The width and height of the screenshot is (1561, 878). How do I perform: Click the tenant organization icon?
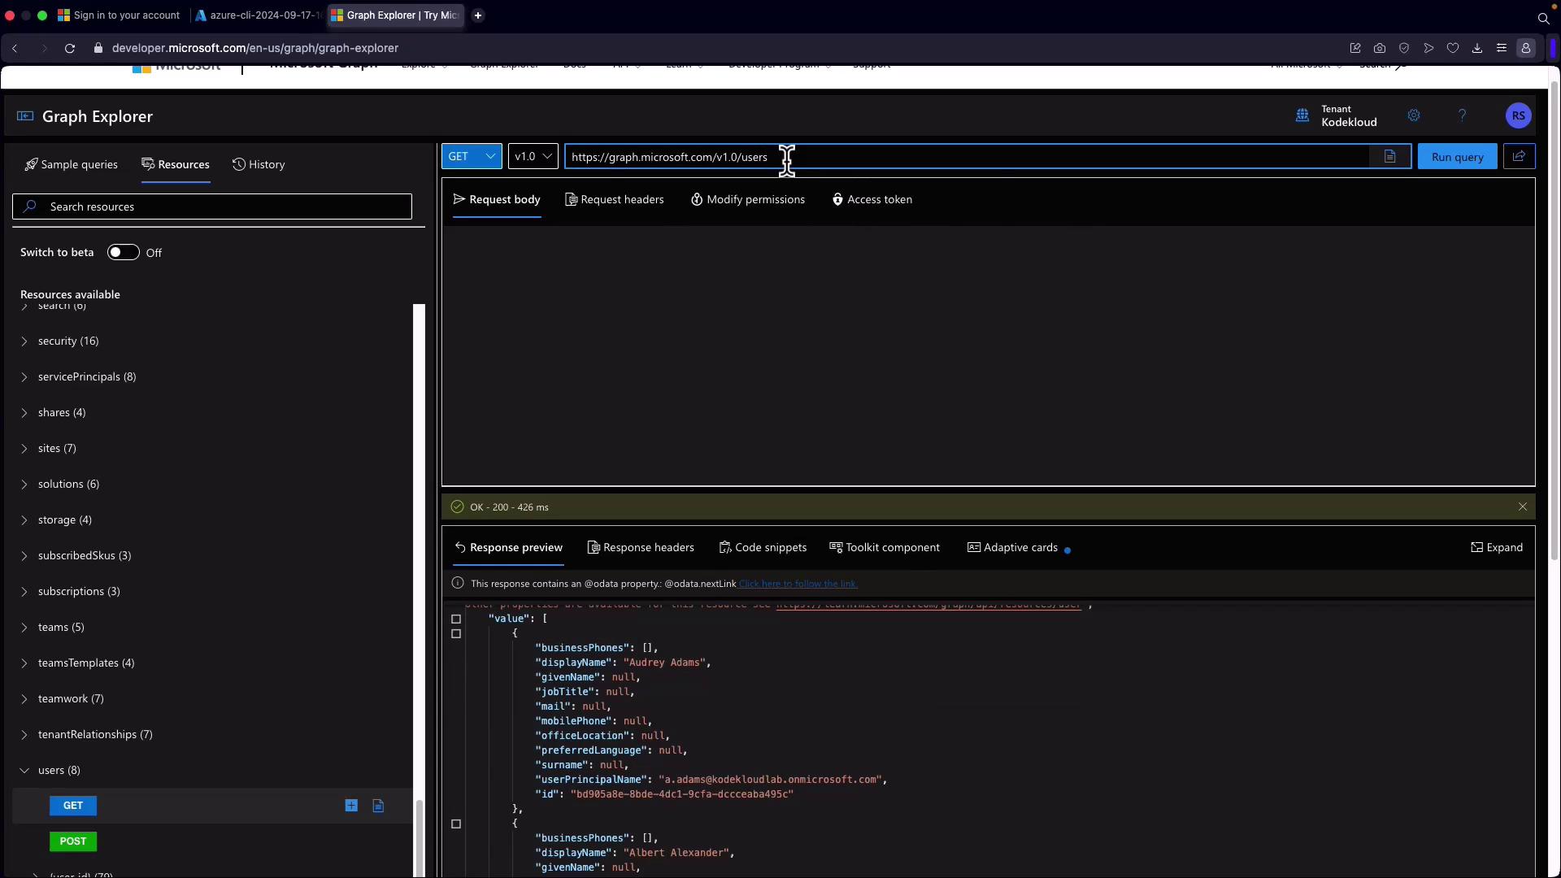1302,115
